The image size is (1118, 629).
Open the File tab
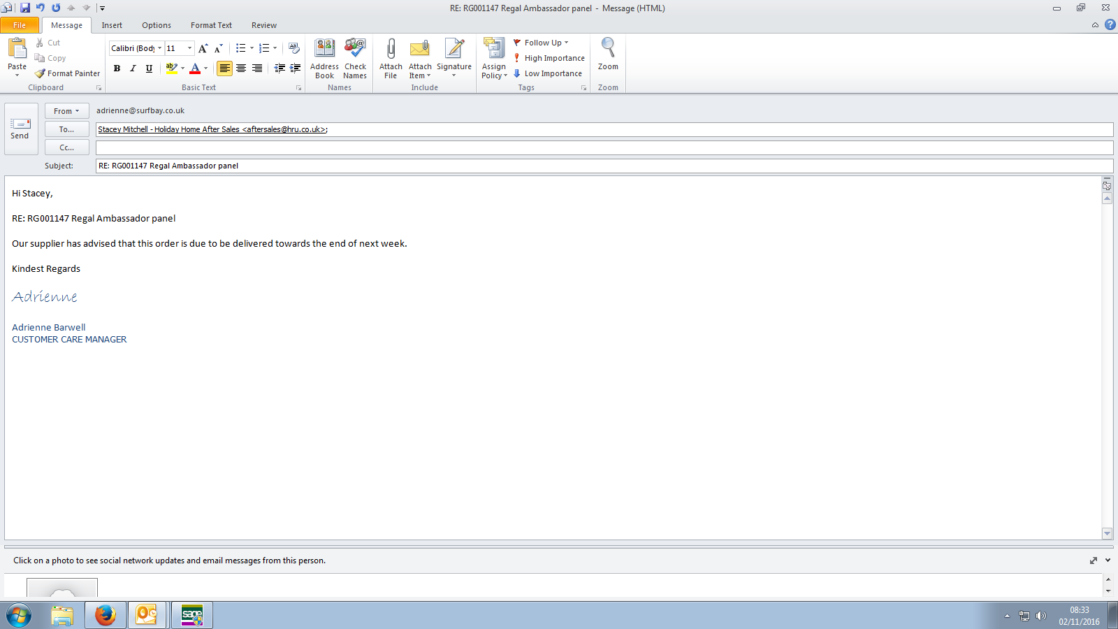pos(20,25)
